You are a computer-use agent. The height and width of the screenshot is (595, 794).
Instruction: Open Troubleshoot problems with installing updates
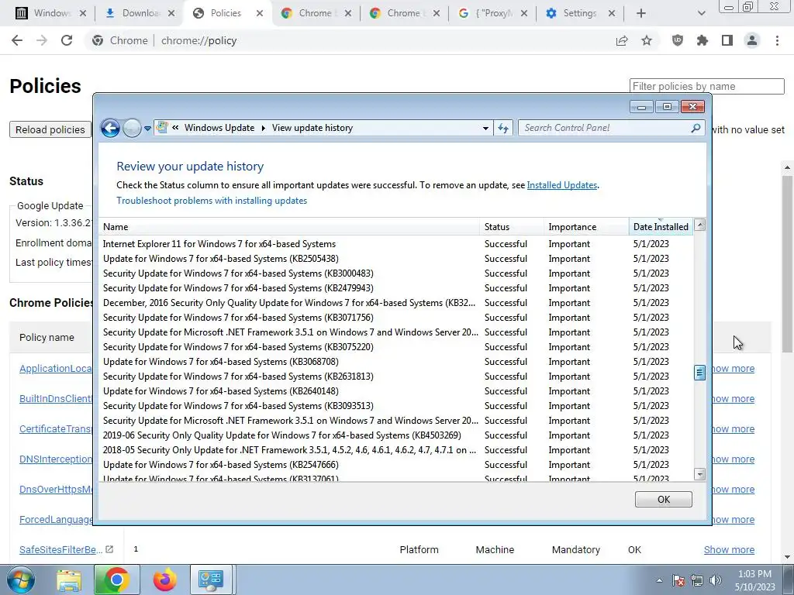(x=212, y=201)
